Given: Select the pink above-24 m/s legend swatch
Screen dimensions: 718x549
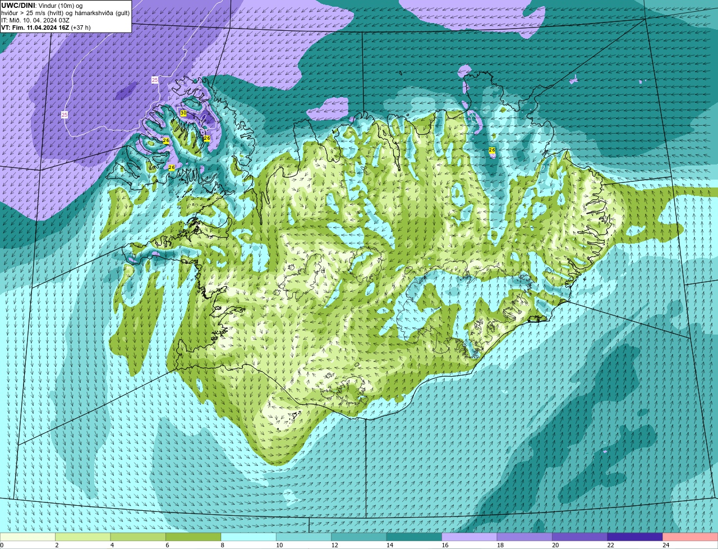Looking at the screenshot, I should pos(690,537).
